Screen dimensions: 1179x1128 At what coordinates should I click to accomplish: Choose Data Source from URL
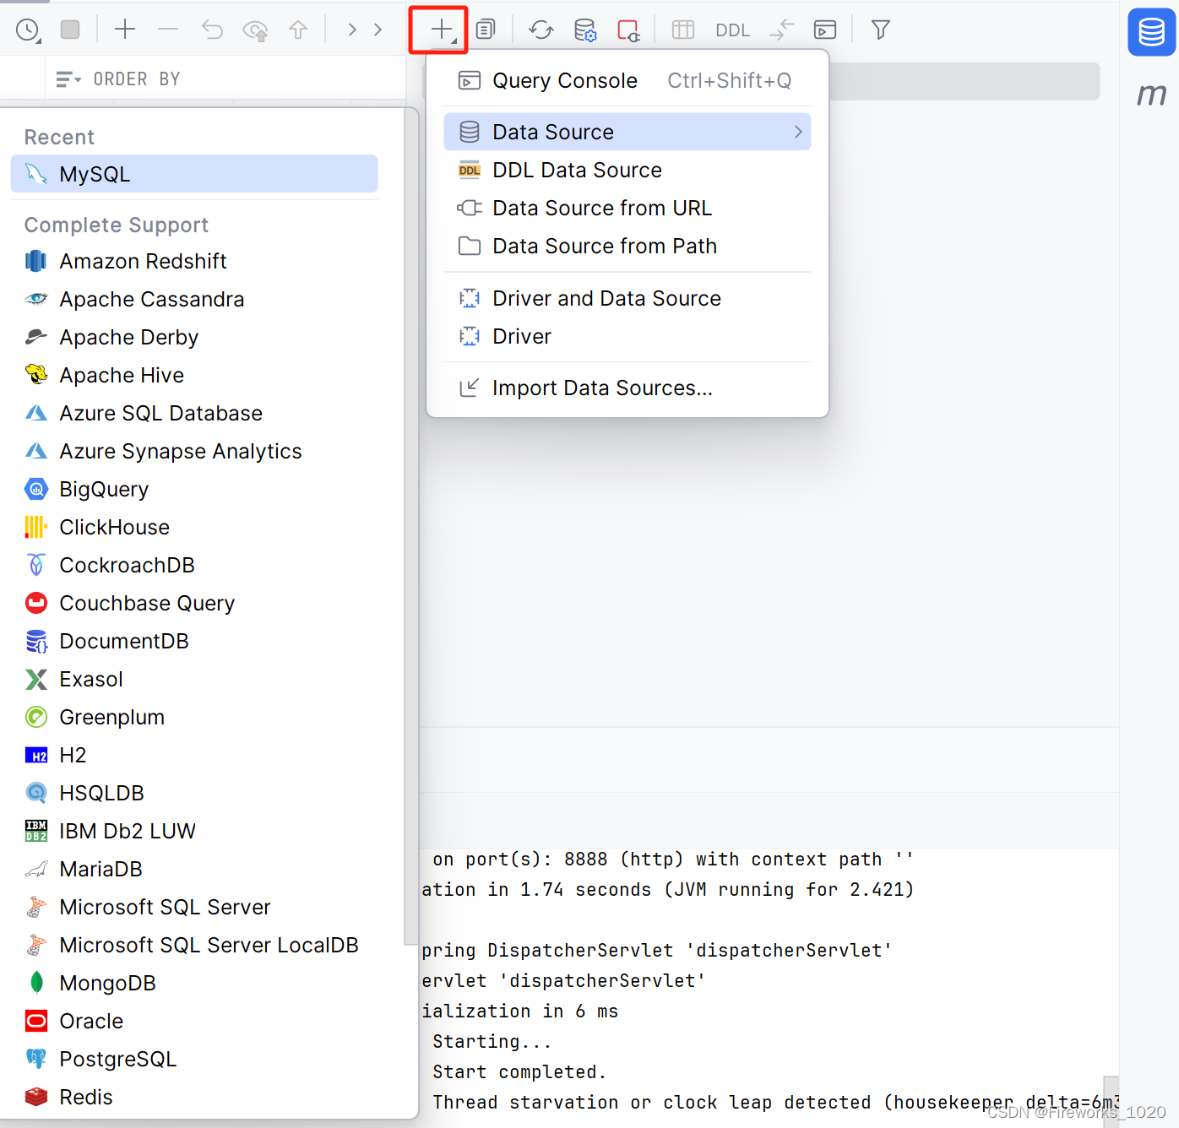[627, 208]
